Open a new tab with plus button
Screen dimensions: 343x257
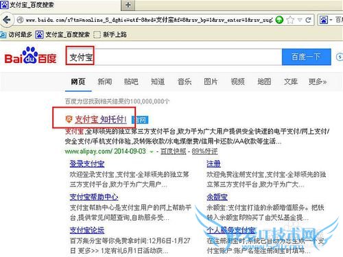(128, 5)
